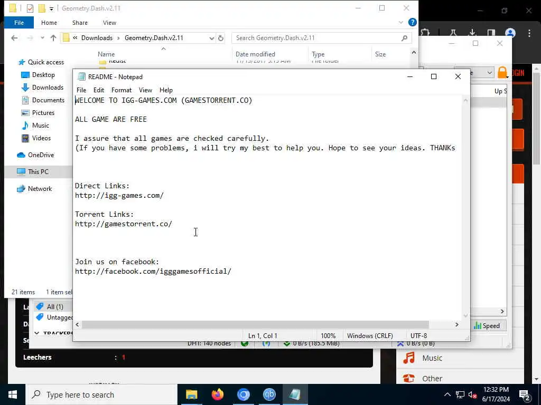This screenshot has width=541, height=405.
Task: Sort files by the Name column header
Action: coord(106,54)
